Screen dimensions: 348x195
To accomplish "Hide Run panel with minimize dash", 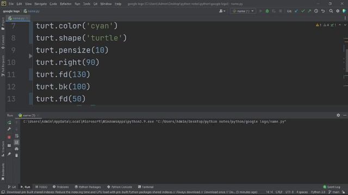I will tap(345, 115).
